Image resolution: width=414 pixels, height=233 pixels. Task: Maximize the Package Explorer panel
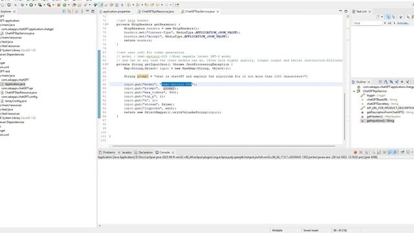click(93, 12)
